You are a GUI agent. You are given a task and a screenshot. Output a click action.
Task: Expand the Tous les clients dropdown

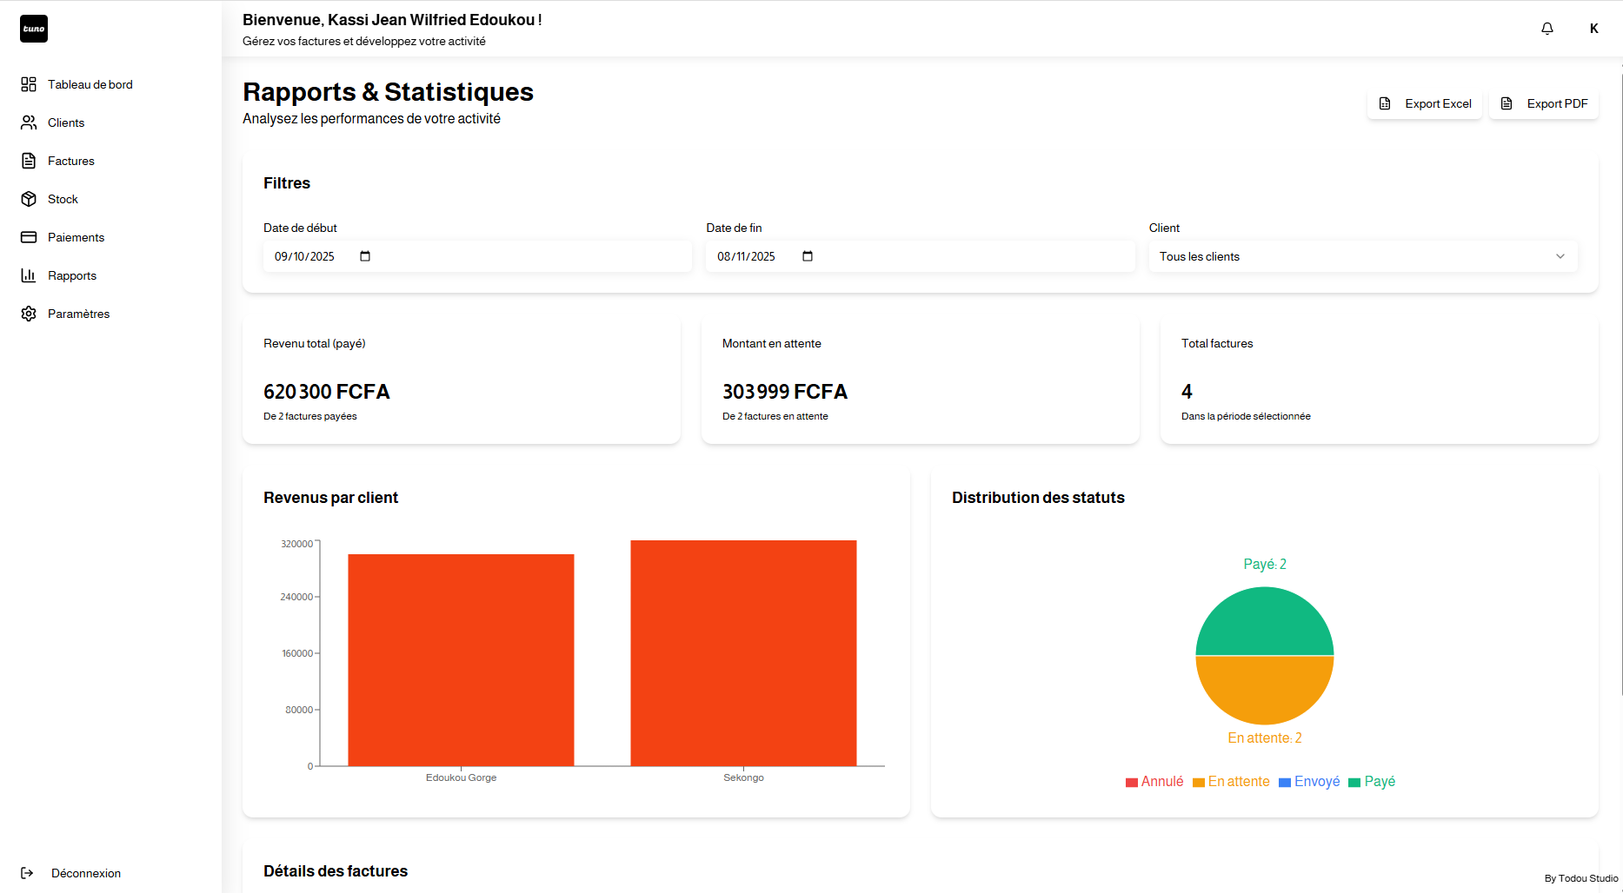click(1362, 256)
